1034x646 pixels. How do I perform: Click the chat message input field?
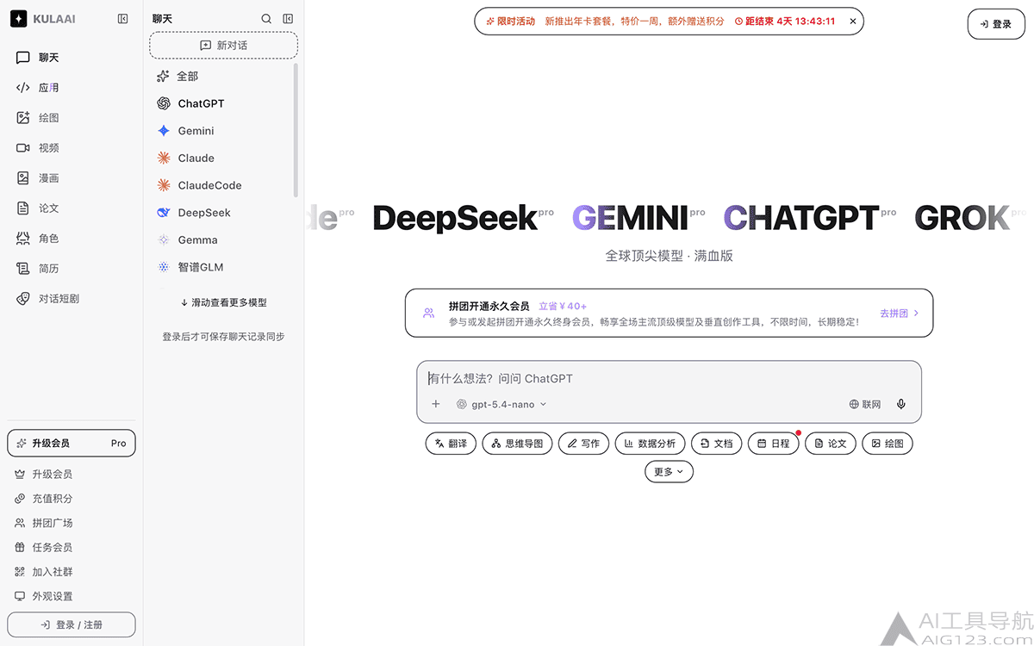[669, 378]
